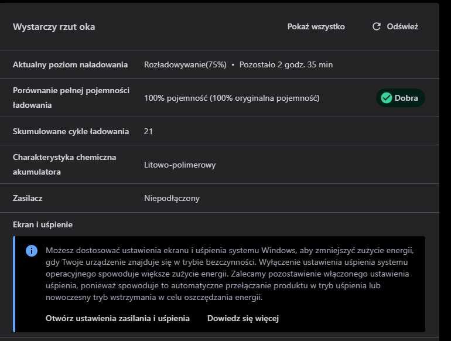The image size is (451, 341).
Task: Click the "Dobra" badge text
Action: (x=406, y=98)
